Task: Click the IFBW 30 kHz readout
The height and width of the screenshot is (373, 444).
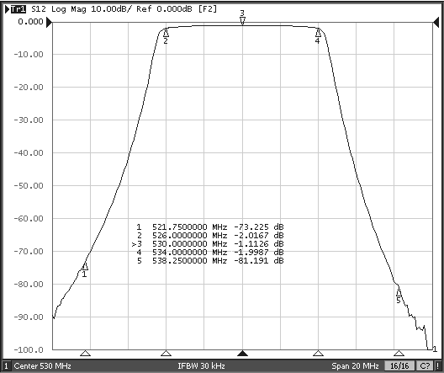Action: (201, 366)
